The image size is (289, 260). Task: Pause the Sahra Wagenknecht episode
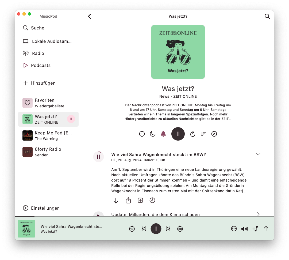99,157
